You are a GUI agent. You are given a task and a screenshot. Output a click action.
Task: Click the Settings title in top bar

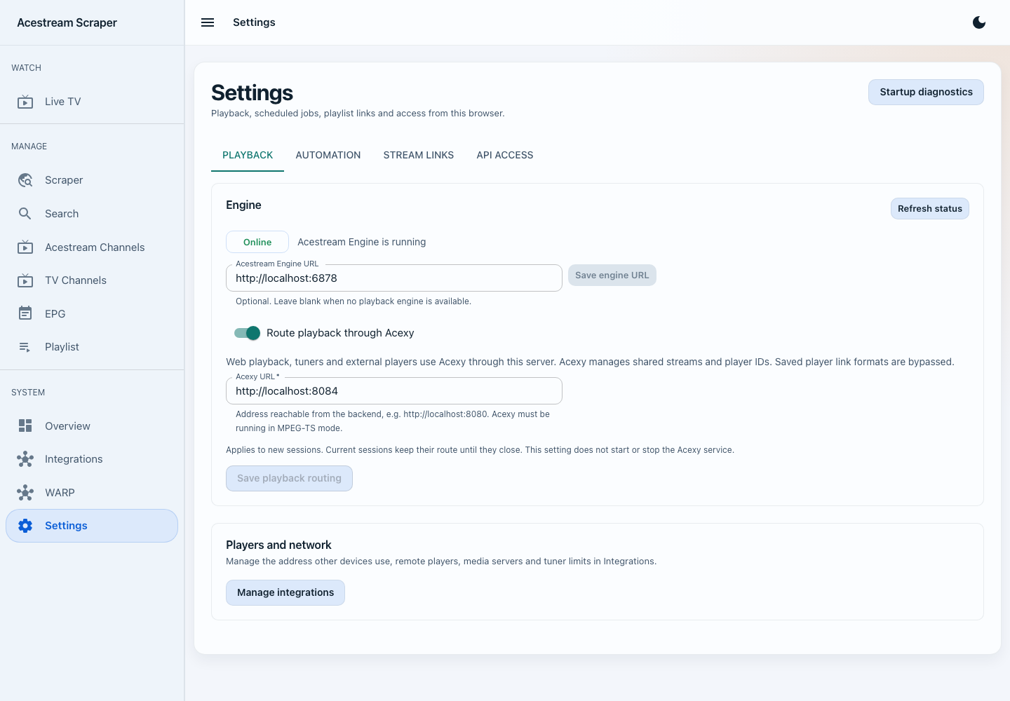point(254,22)
